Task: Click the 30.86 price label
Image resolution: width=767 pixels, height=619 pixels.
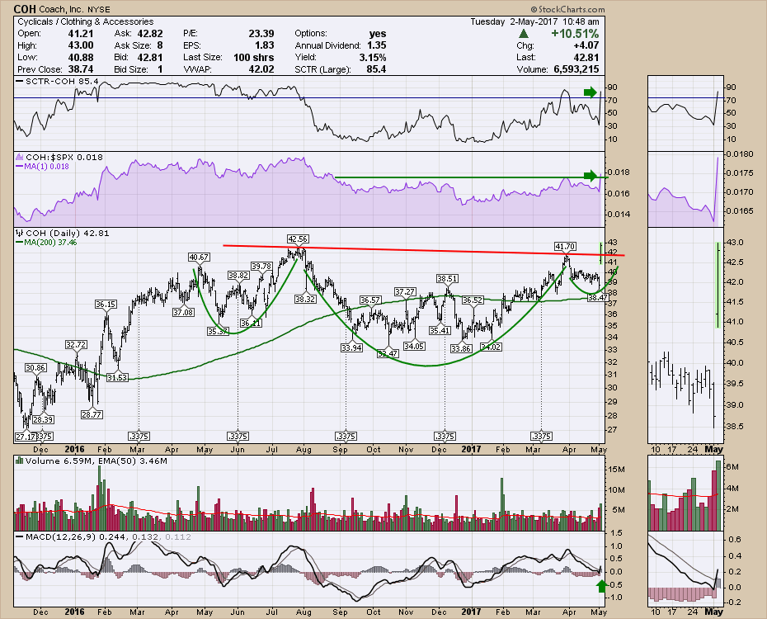Action: coord(35,367)
